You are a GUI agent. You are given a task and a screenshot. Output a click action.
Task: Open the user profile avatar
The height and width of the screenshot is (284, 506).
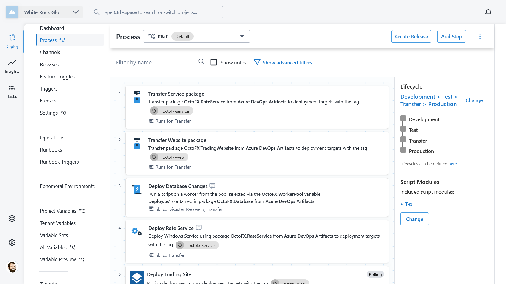12,267
